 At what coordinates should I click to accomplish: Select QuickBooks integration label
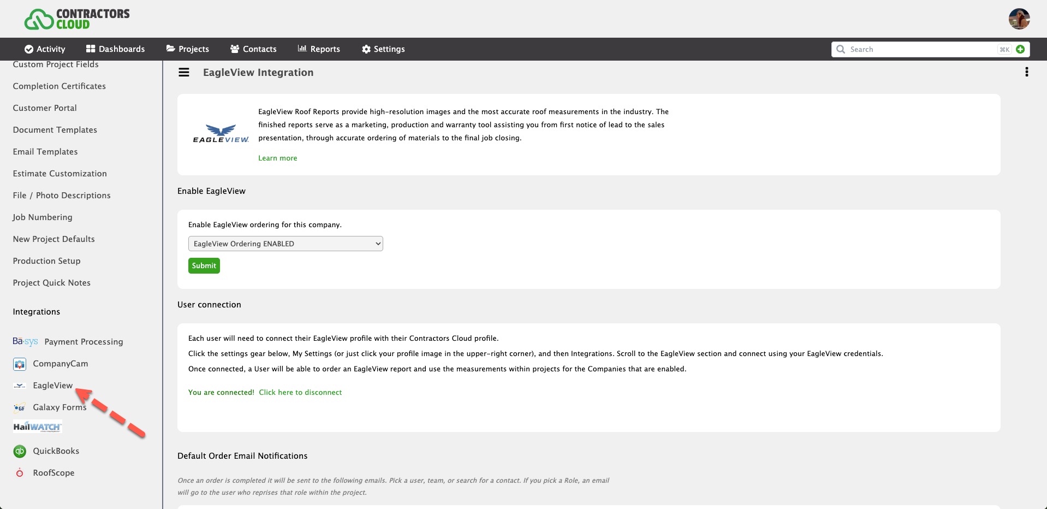tap(56, 451)
